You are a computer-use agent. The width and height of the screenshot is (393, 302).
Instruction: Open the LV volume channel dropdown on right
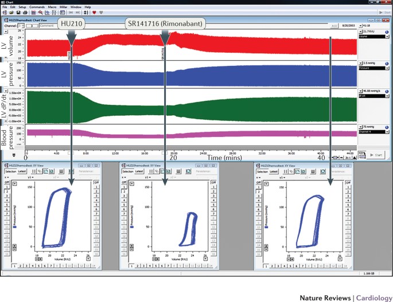[x=387, y=36]
